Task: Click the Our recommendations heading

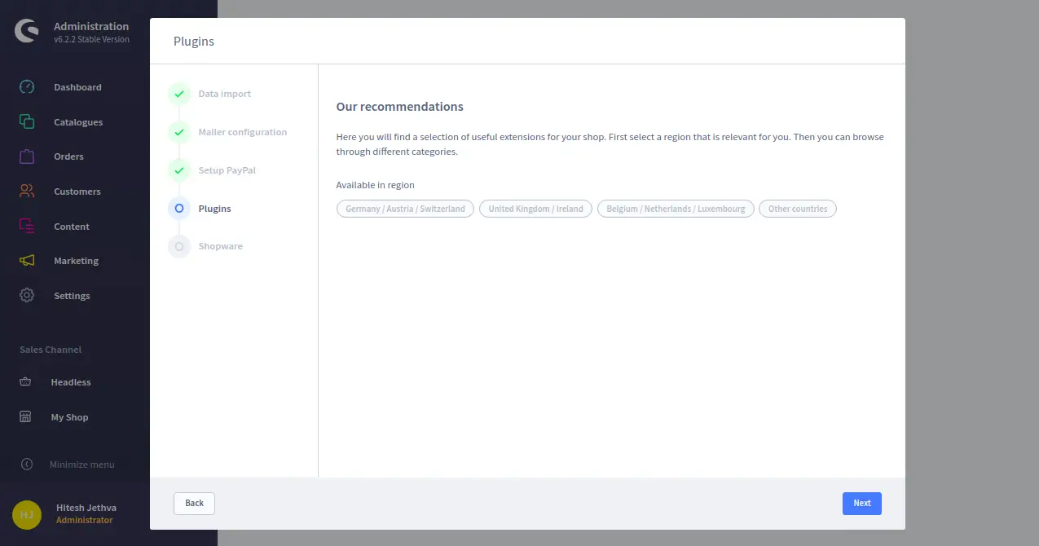Action: click(400, 107)
